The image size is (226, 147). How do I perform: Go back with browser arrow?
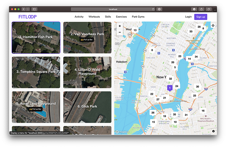[24, 9]
